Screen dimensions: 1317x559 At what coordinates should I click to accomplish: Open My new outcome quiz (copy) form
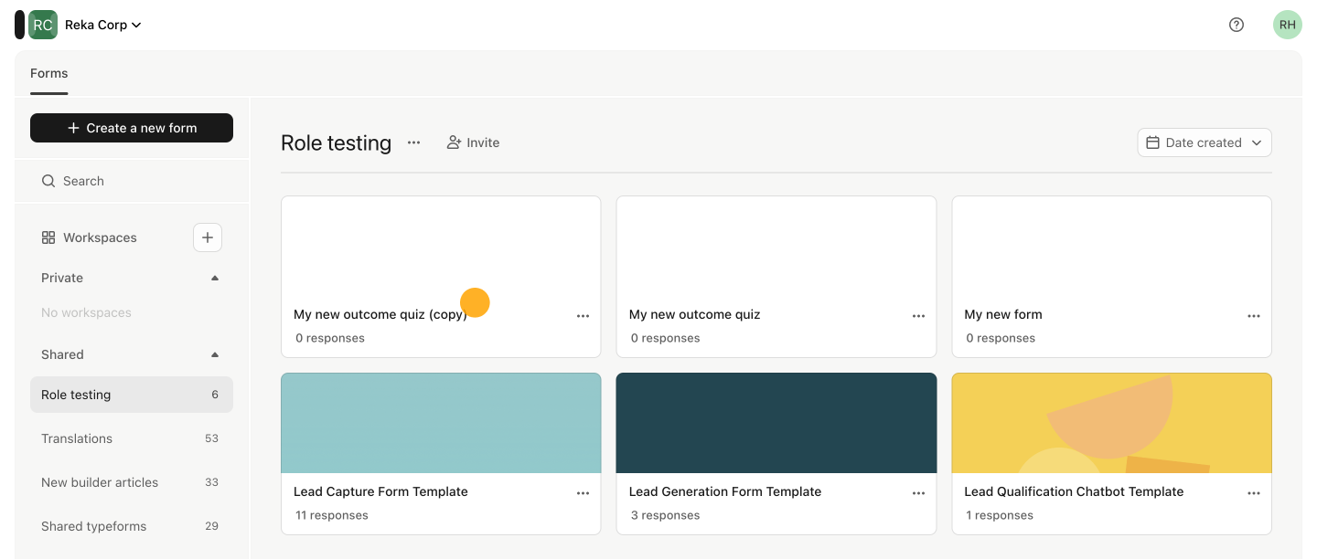[441, 277]
